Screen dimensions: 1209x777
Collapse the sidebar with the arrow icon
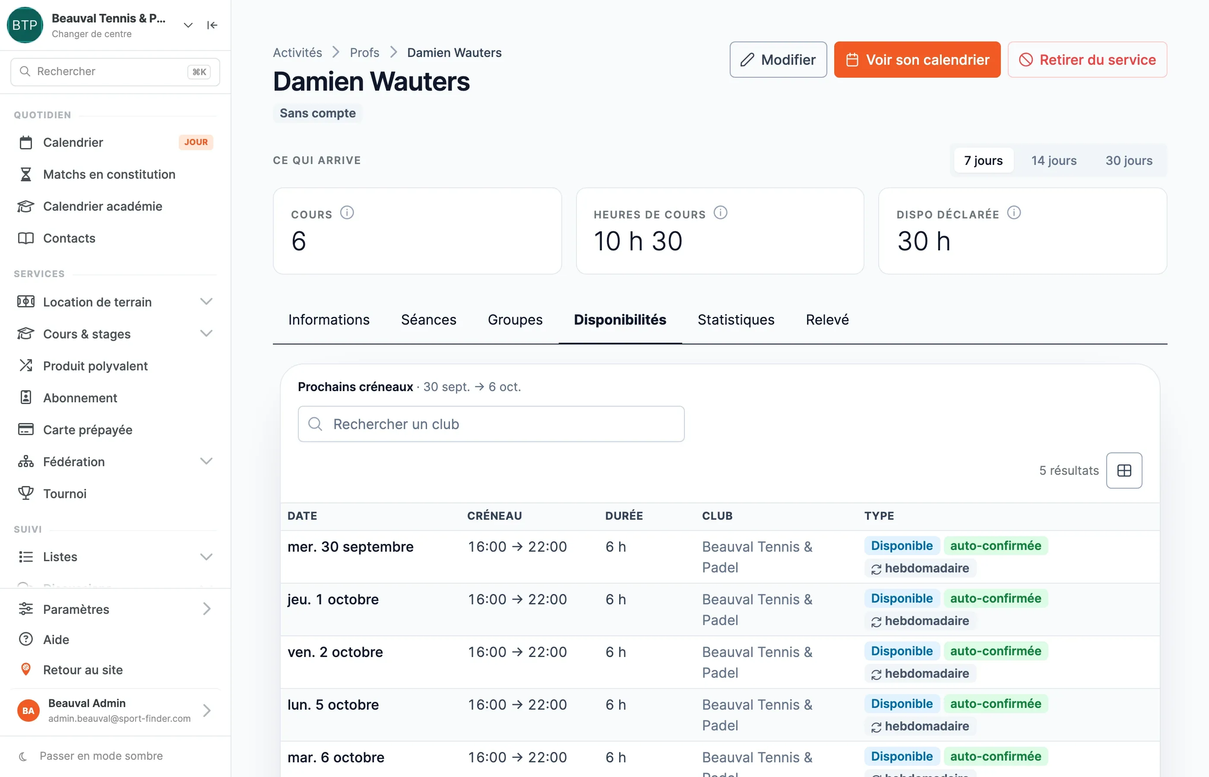pyautogui.click(x=212, y=25)
